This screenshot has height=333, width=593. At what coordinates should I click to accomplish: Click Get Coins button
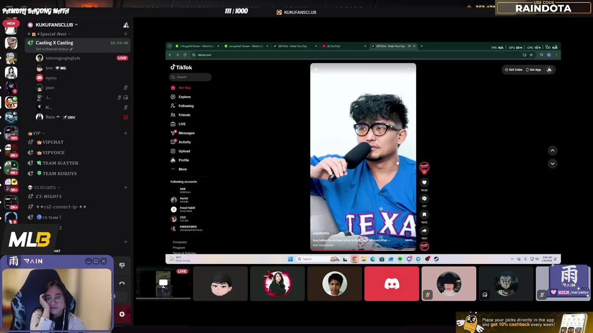click(x=513, y=70)
